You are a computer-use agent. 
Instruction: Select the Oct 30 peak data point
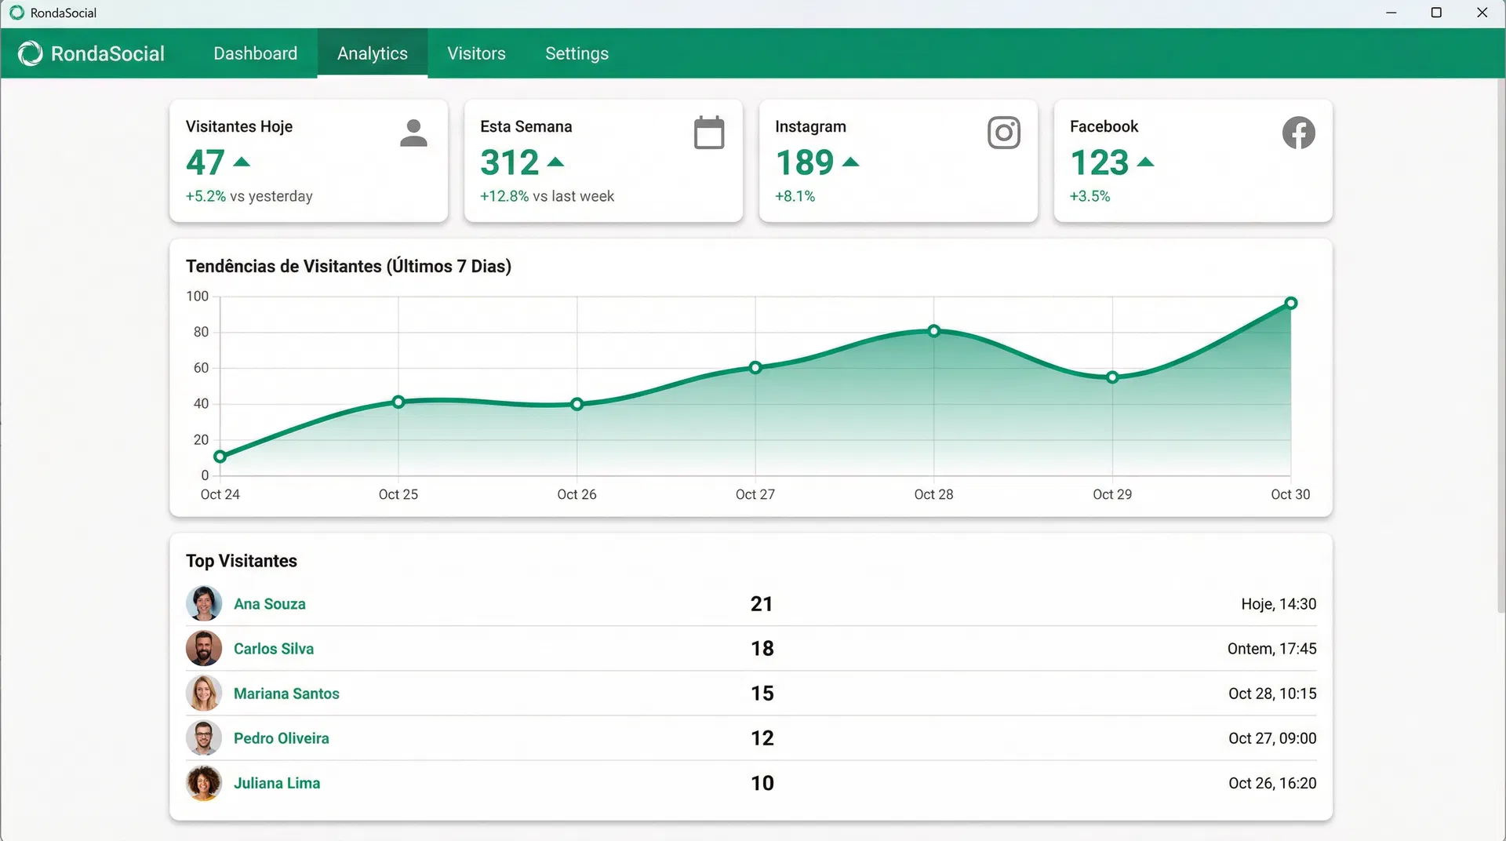pos(1290,304)
